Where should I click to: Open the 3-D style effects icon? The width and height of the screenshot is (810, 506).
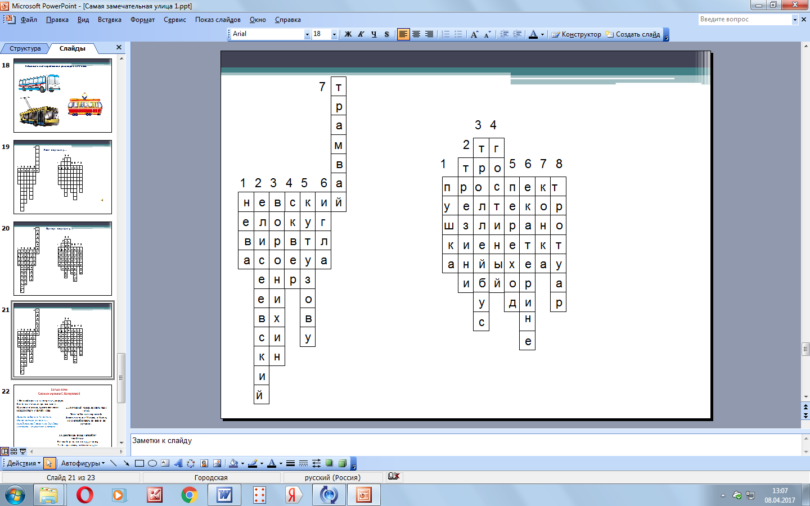pyautogui.click(x=343, y=463)
